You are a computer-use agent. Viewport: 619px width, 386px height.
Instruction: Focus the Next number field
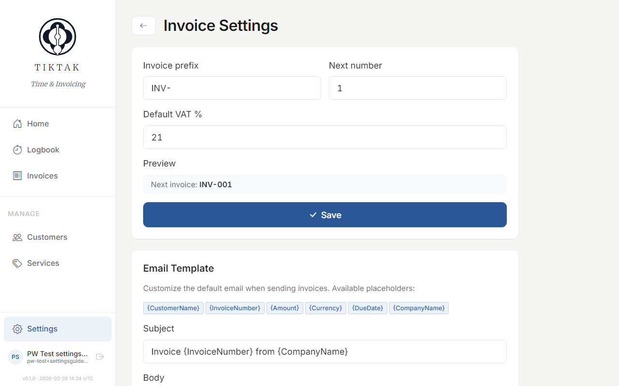click(x=417, y=88)
